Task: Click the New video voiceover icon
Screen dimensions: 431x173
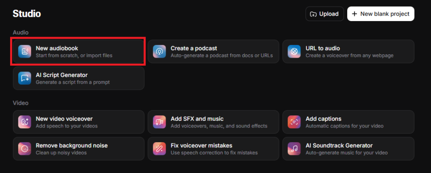Action: (25, 122)
